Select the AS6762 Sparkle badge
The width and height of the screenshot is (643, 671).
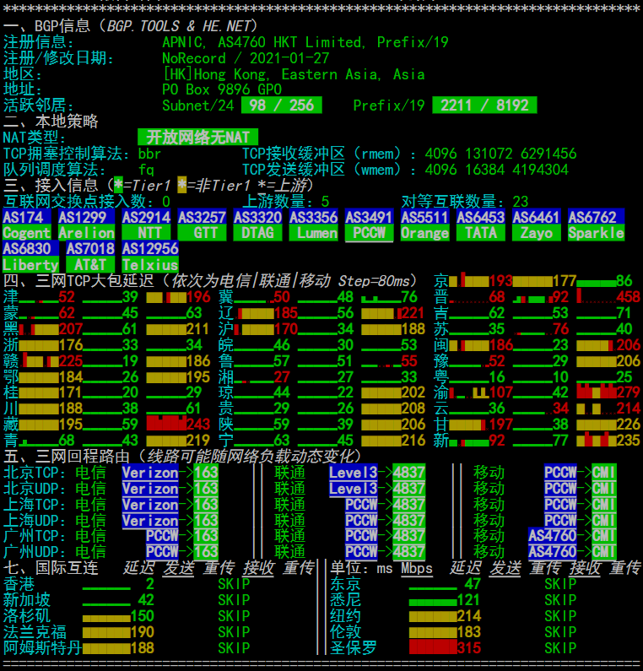(x=596, y=225)
